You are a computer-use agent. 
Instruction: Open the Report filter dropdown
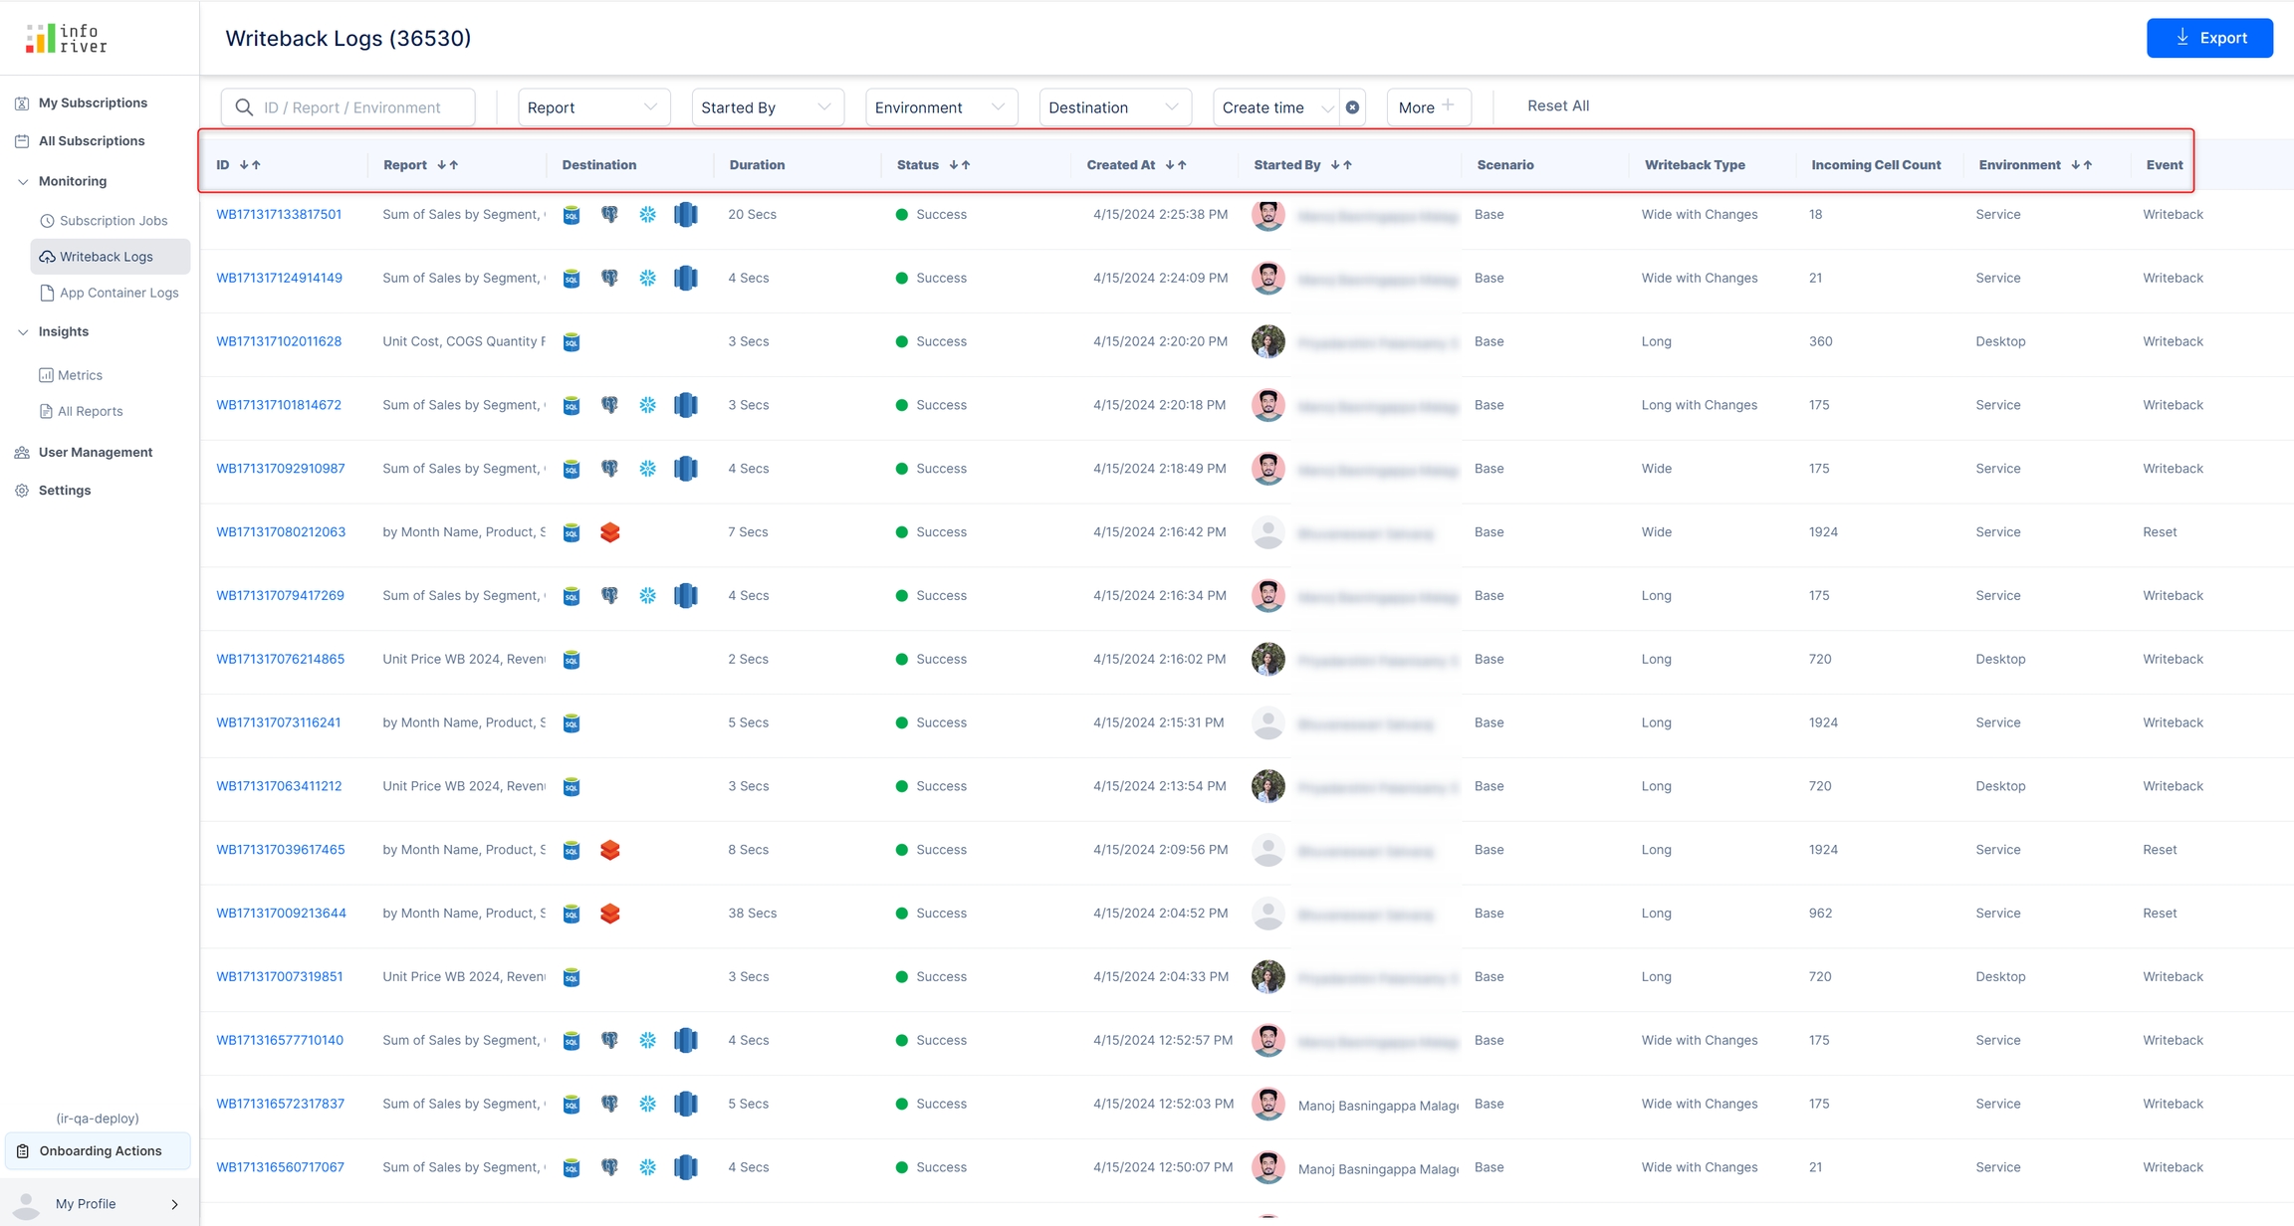coord(593,107)
